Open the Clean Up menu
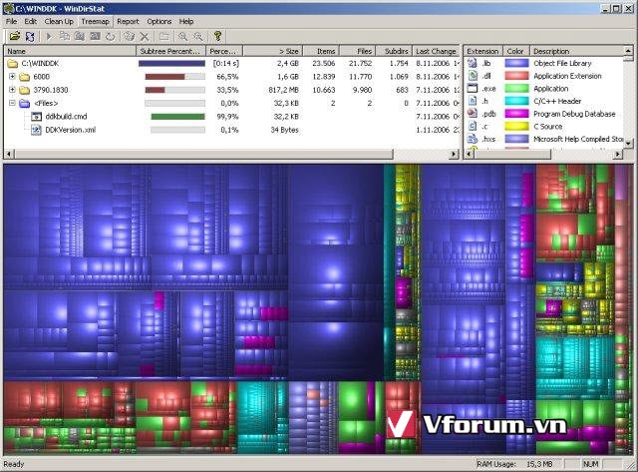Screen dimensions: 638x472 coord(59,22)
